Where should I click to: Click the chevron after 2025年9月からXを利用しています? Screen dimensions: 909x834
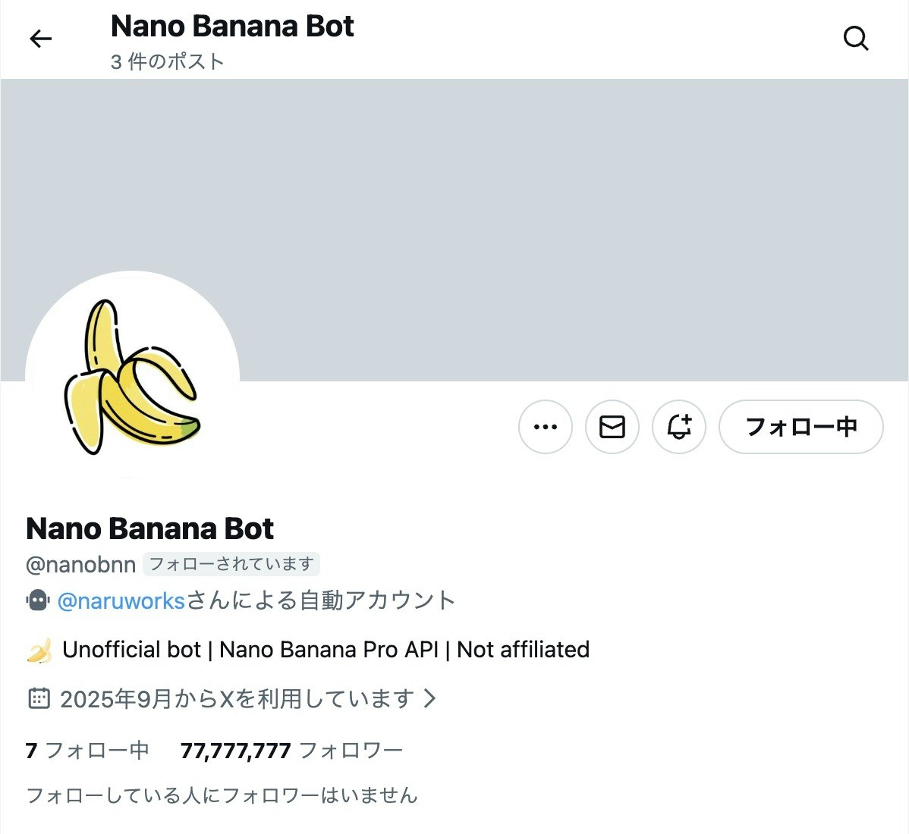click(430, 699)
